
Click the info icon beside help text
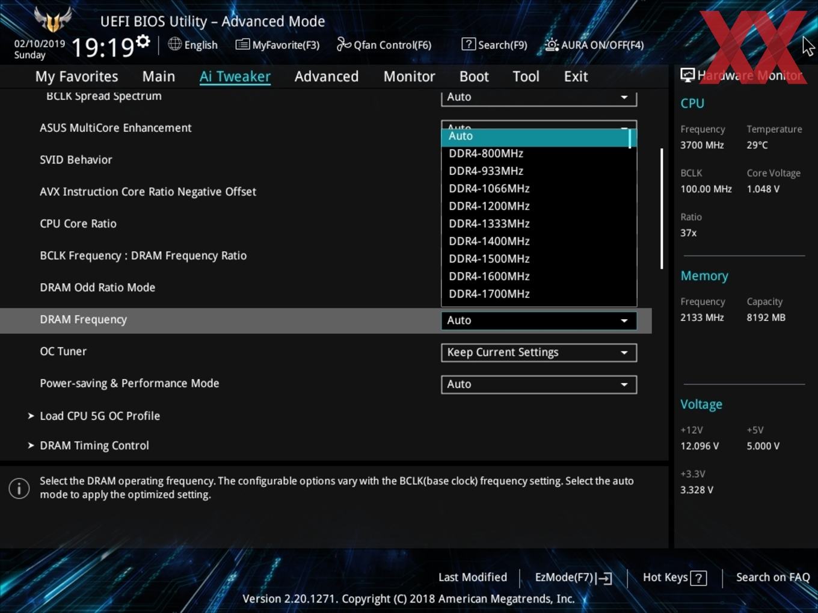(x=19, y=488)
